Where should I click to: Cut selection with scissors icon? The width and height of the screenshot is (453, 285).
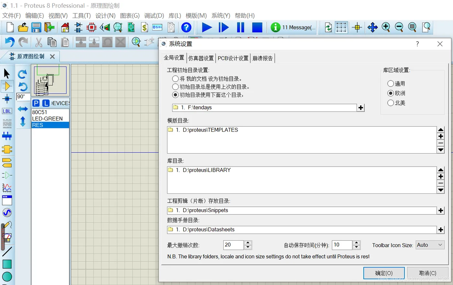pos(39,42)
